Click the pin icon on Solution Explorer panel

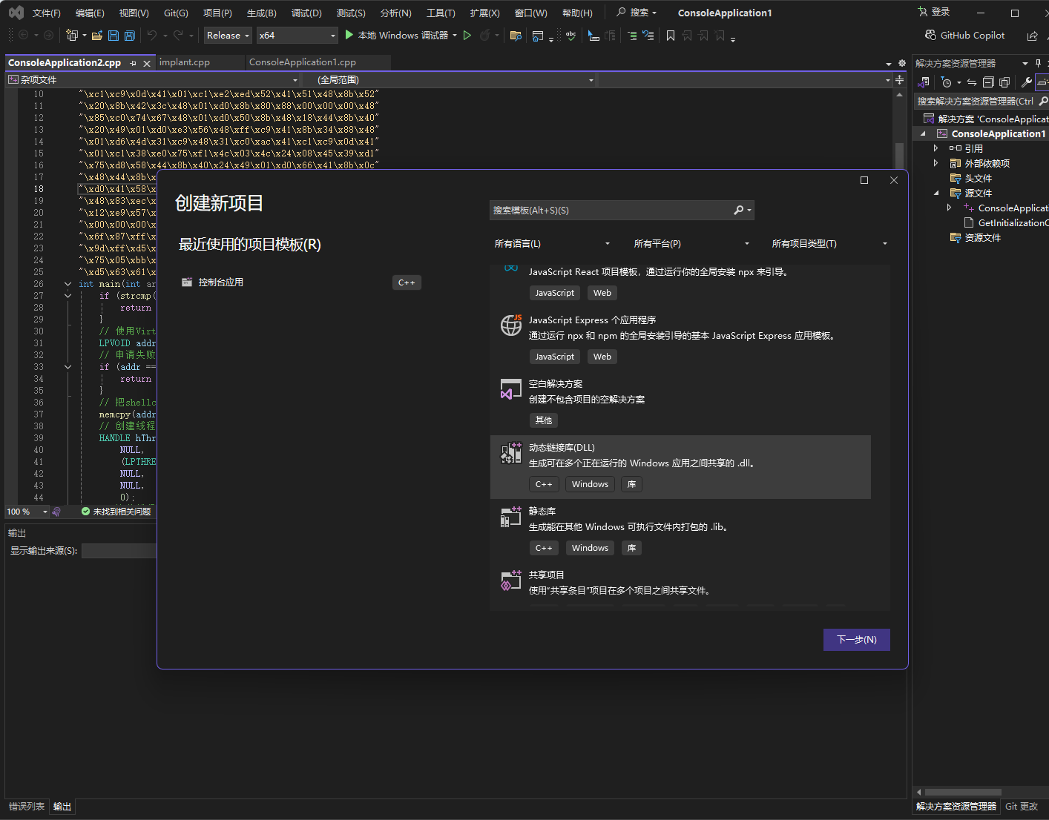(1038, 63)
